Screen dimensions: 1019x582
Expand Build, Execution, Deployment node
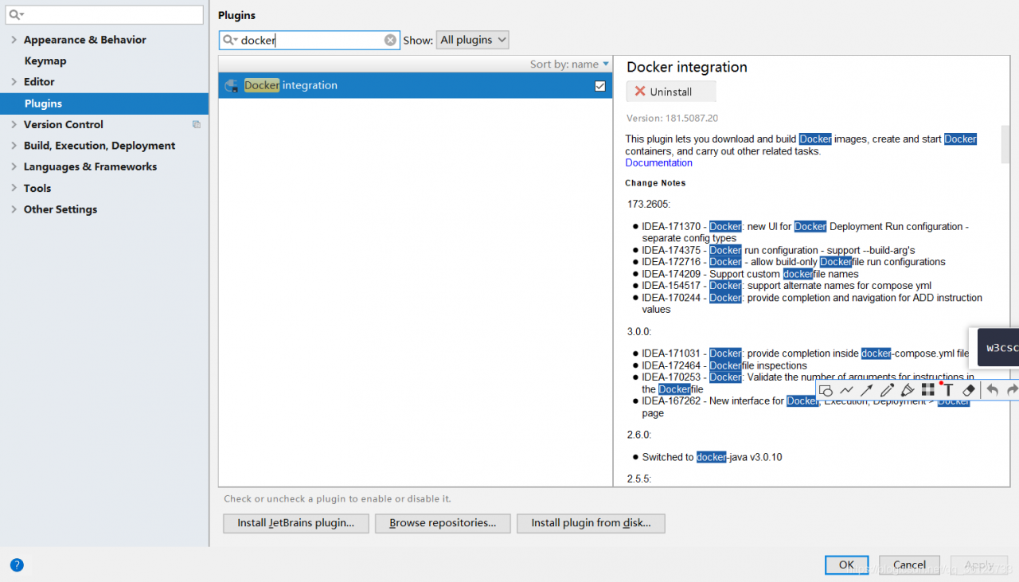[x=14, y=146]
